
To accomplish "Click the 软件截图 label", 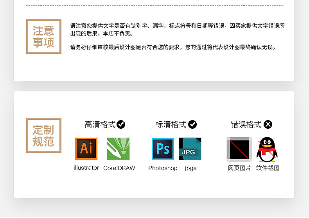I will (268, 168).
